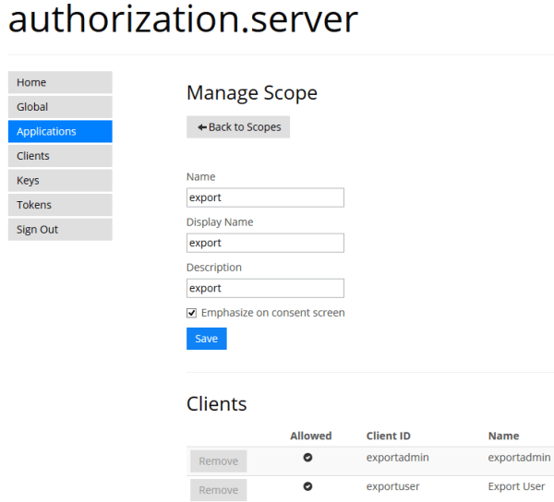Select Applications in the sidebar
Screen dimensions: 554x502
click(60, 131)
